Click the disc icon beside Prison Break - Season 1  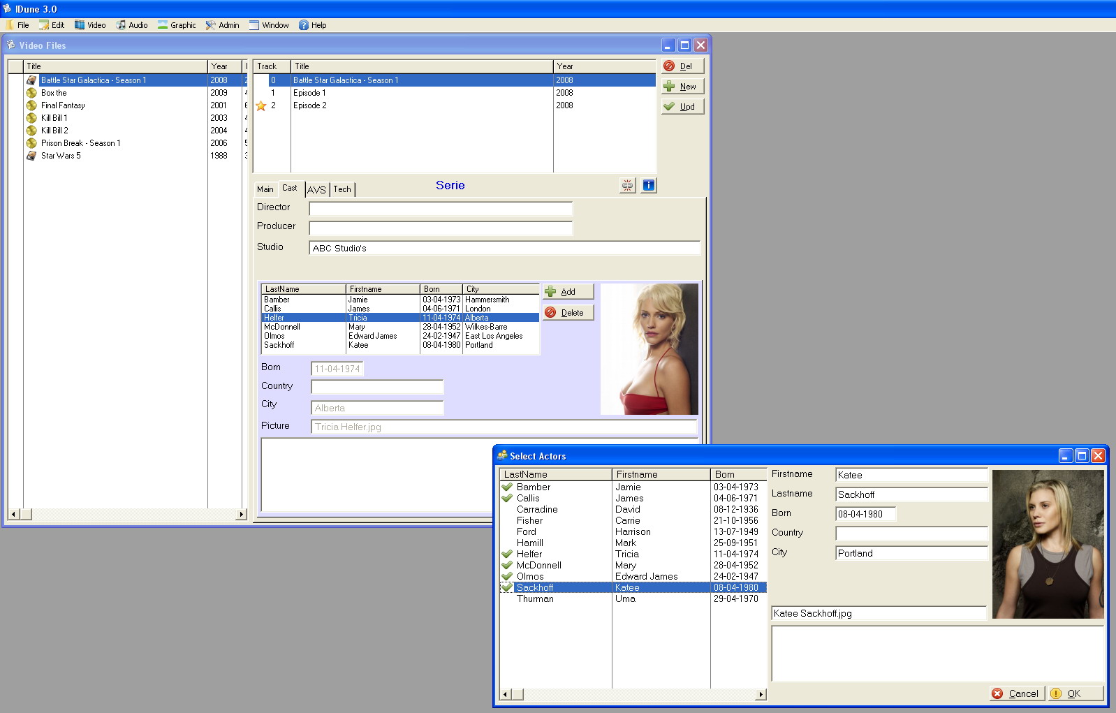tap(31, 143)
